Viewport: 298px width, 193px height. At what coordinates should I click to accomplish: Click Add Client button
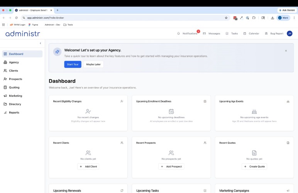88,167
